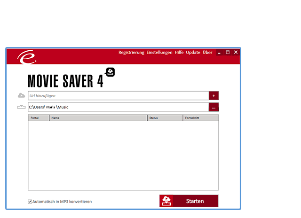The image size is (301, 218).
Task: Focus the Url hinzufügen input field
Action: pos(119,96)
